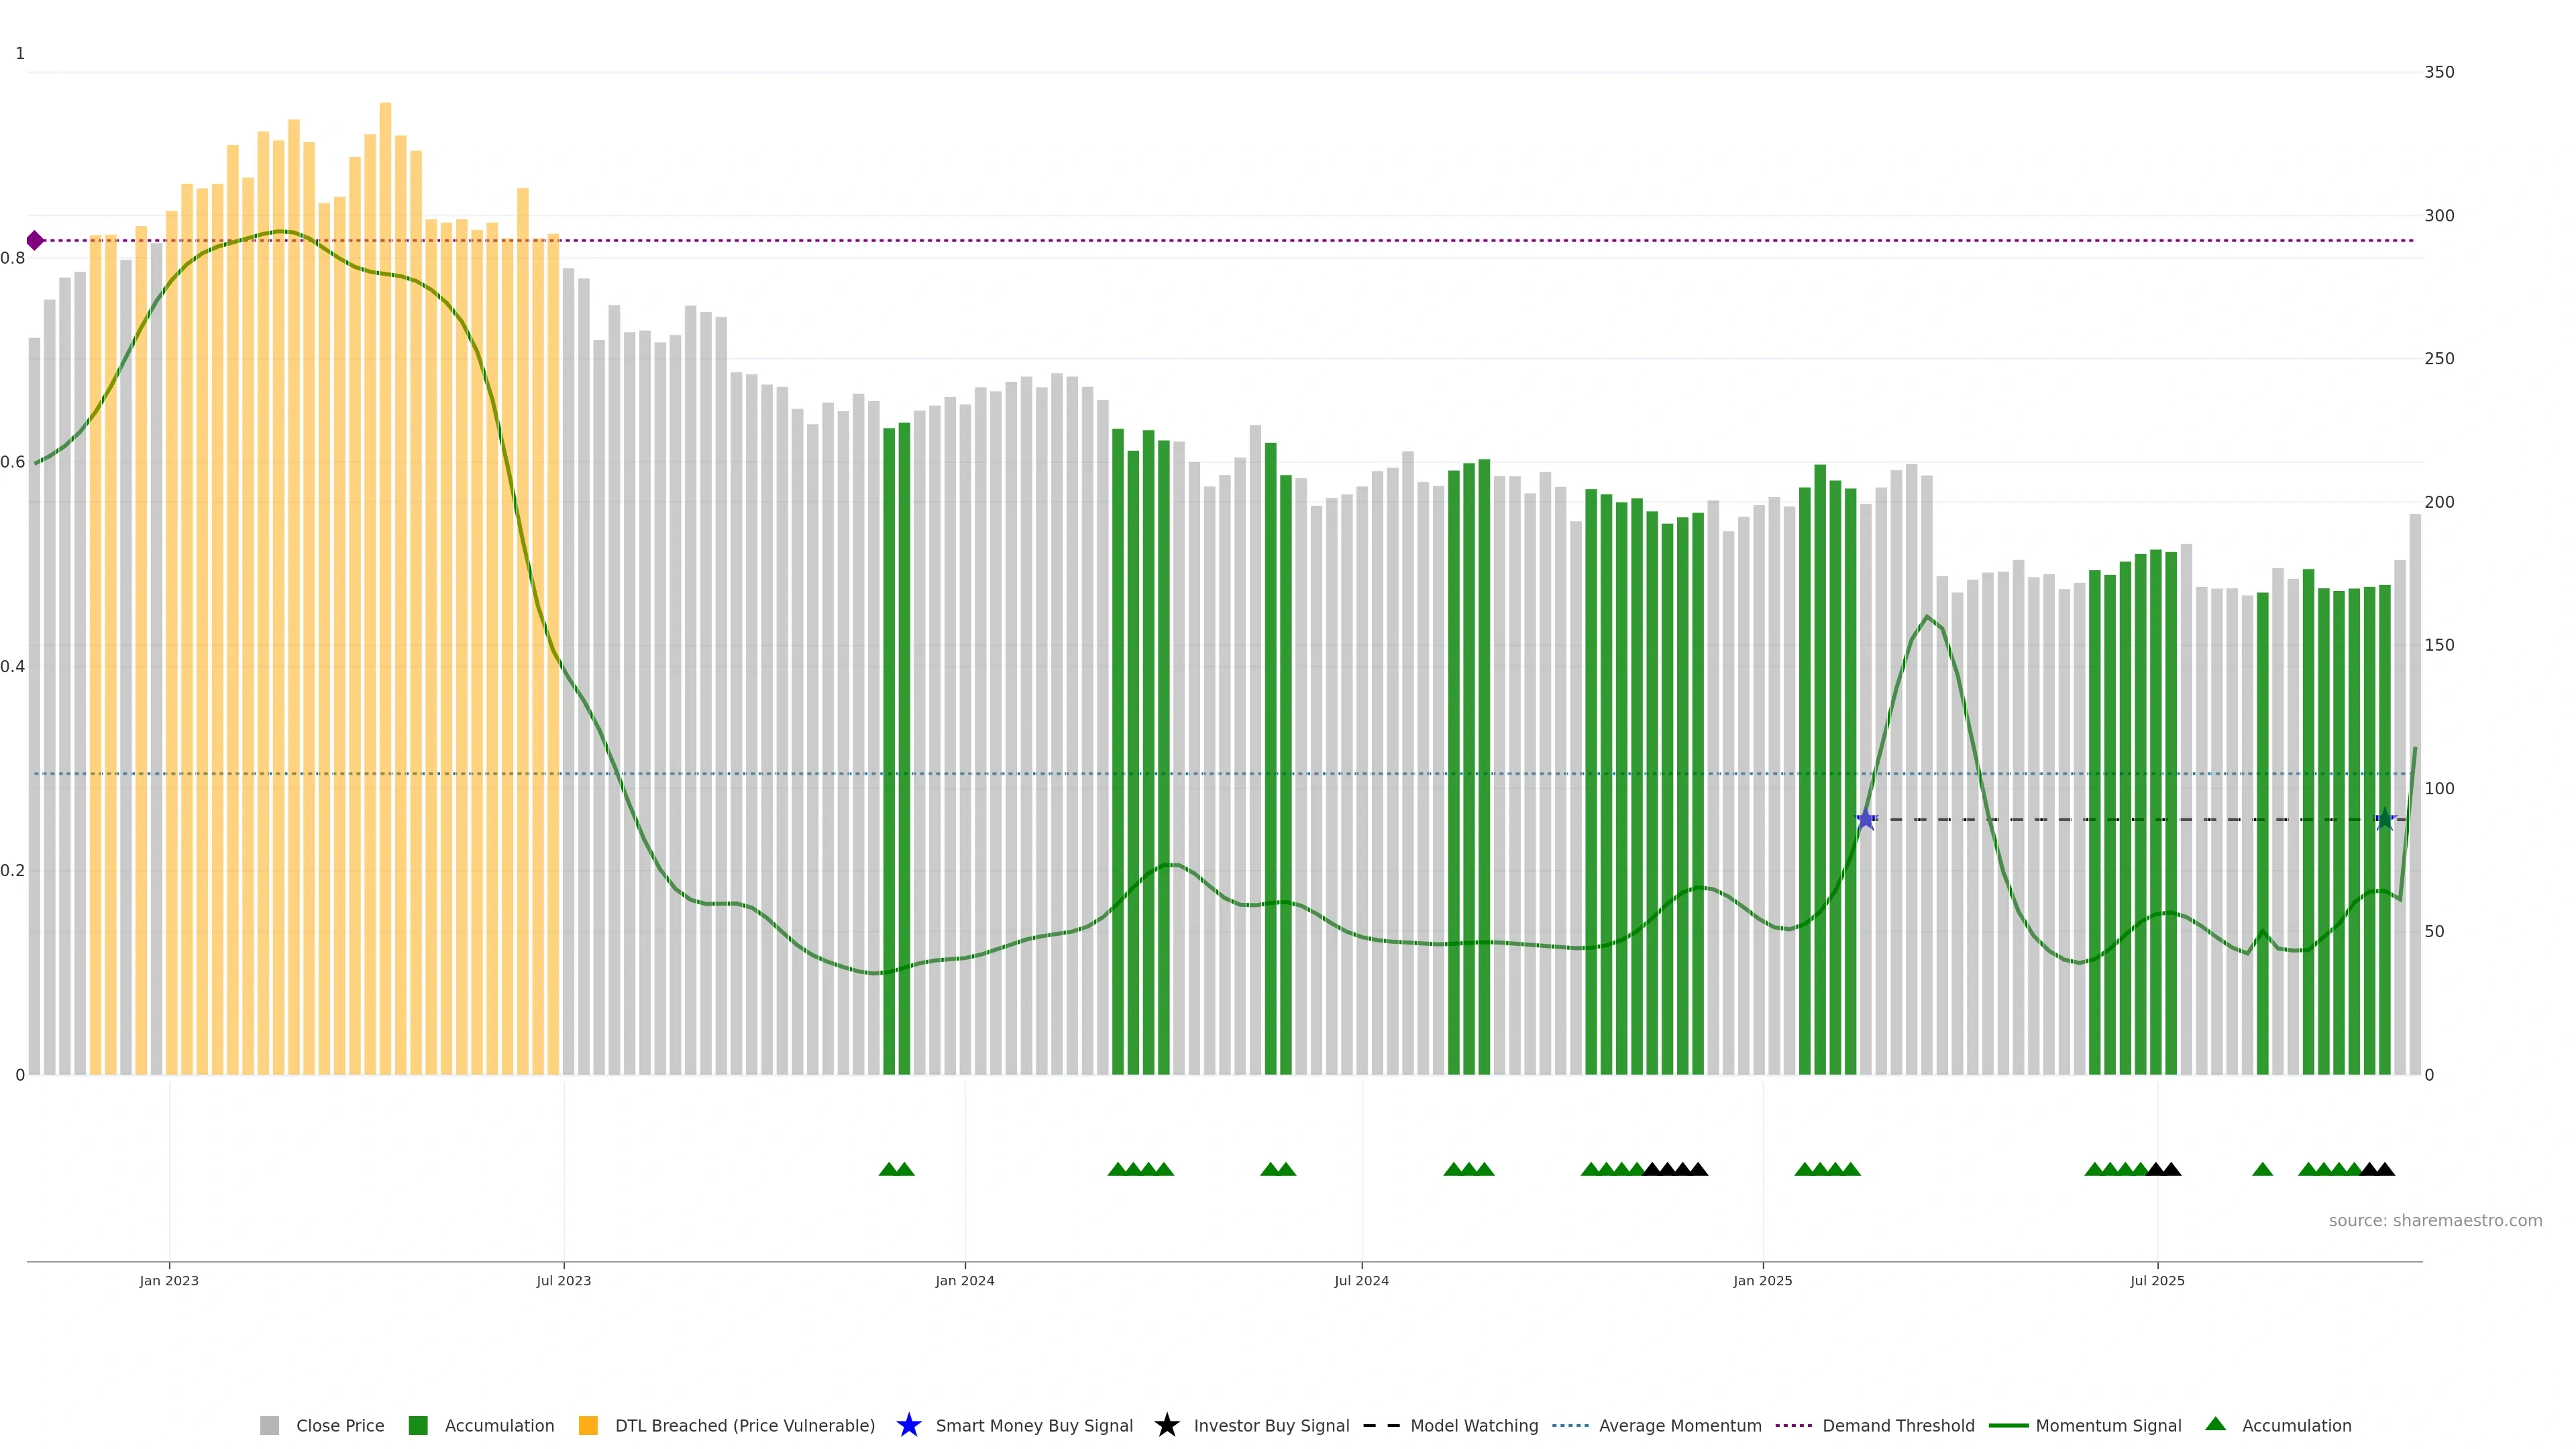The height and width of the screenshot is (1449, 2576).
Task: Click the black Investor Buy Signal star in legend
Action: (x=1166, y=1425)
